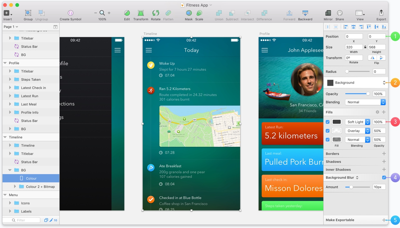Toggle the Overlay fill checkbox
400x228 pixels.
(x=328, y=131)
